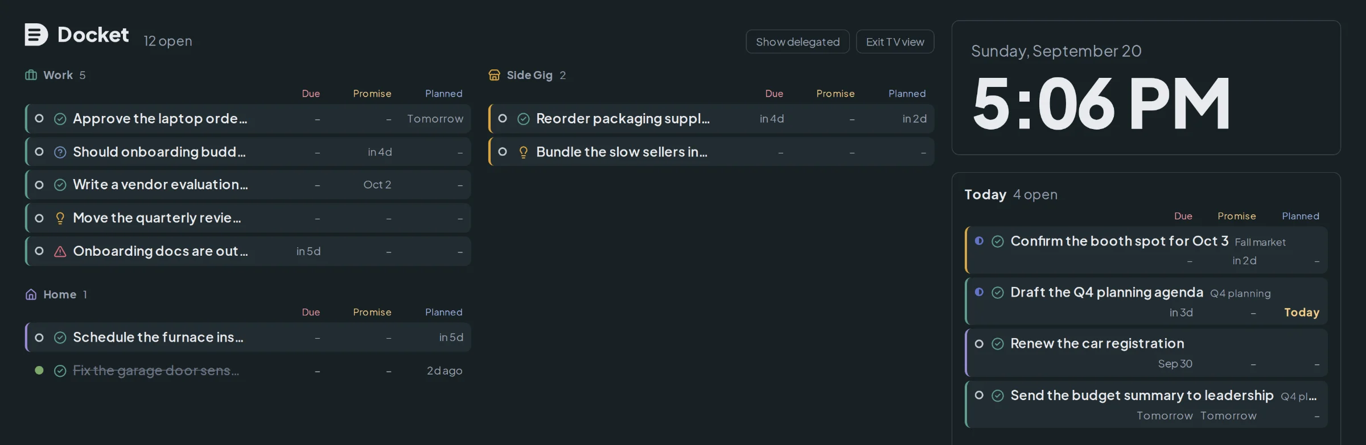The image size is (1366, 445).
Task: Toggle status circle for Onboarding docs task
Action: click(39, 251)
